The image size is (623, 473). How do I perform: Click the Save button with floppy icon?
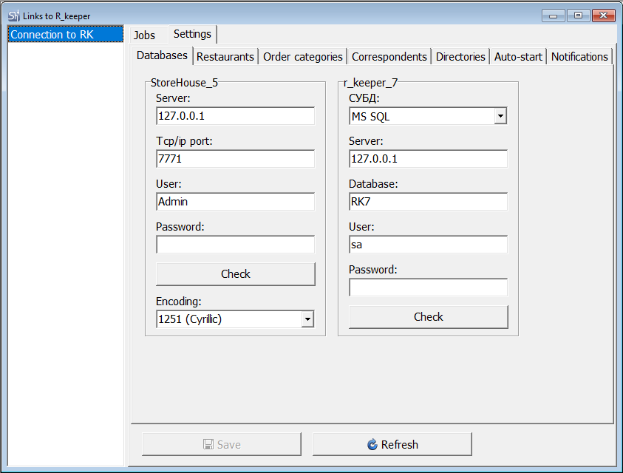222,444
